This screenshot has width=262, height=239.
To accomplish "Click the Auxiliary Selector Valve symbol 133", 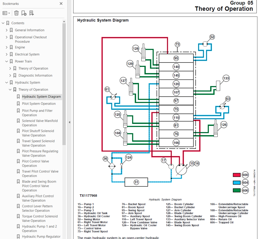I will click(218, 86).
